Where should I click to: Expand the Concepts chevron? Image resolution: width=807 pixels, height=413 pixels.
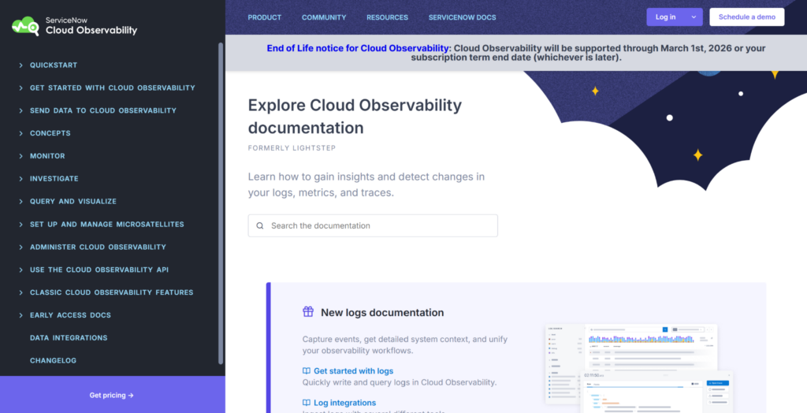21,133
